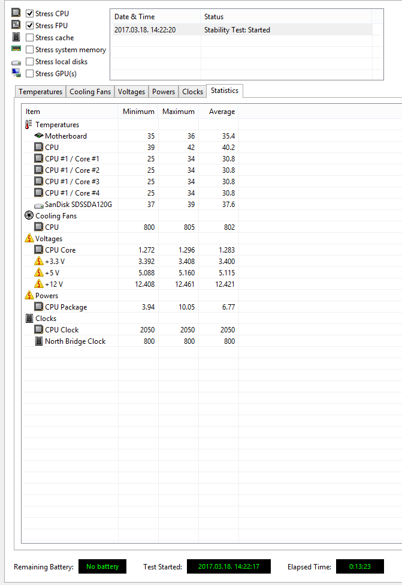This screenshot has width=402, height=585.
Task: Click the icon of CPU #1 / Core #4
Action: [x=39, y=193]
